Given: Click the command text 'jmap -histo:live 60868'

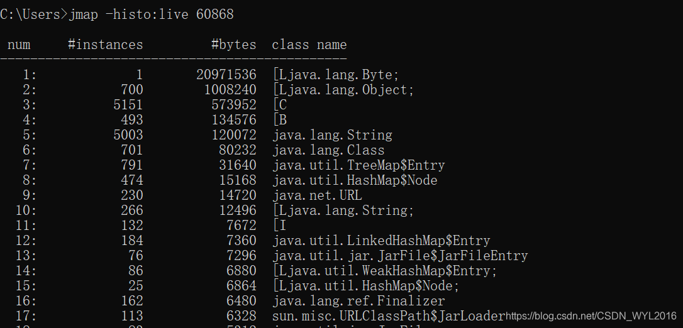Looking at the screenshot, I should [152, 14].
